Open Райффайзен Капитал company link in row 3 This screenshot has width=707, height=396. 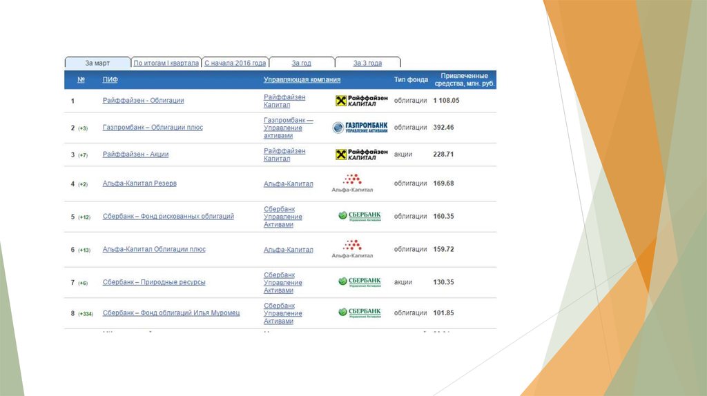pos(284,155)
